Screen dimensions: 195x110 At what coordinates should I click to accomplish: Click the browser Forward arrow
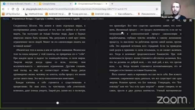(x=8, y=9)
